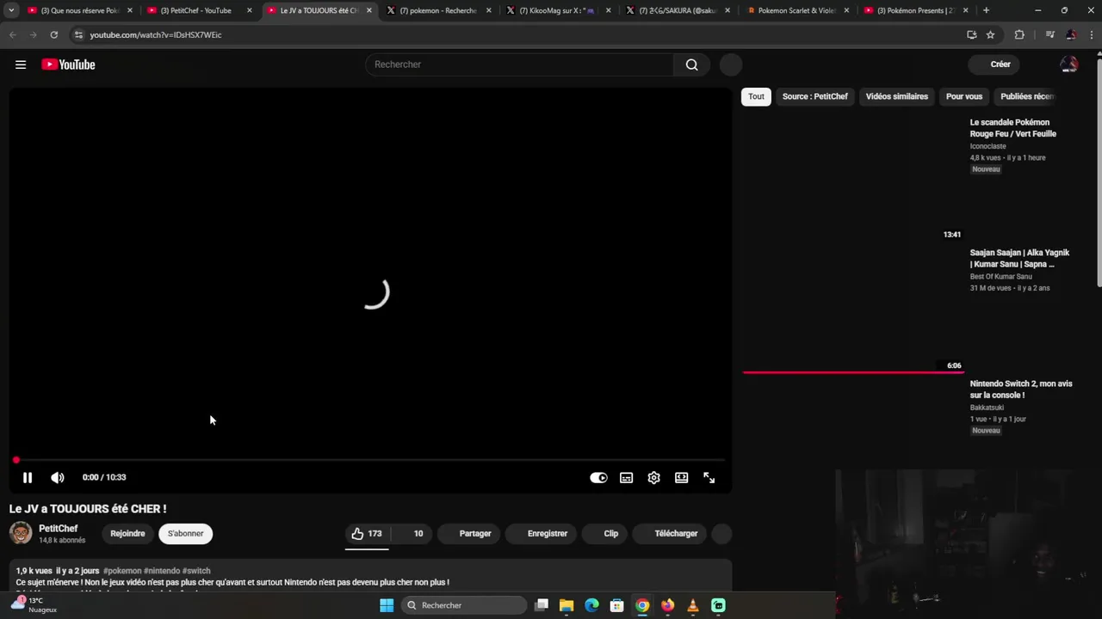Download the video with Télécharger
This screenshot has width=1102, height=619.
click(x=669, y=534)
